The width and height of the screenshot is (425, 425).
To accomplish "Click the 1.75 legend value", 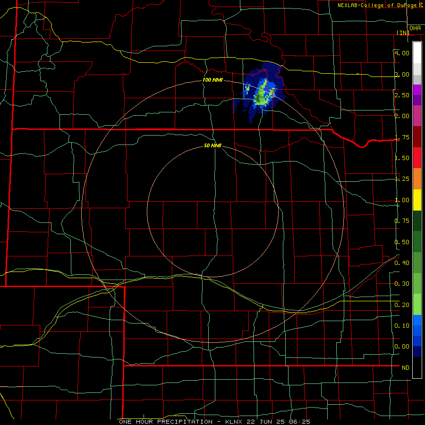I will pyautogui.click(x=402, y=137).
